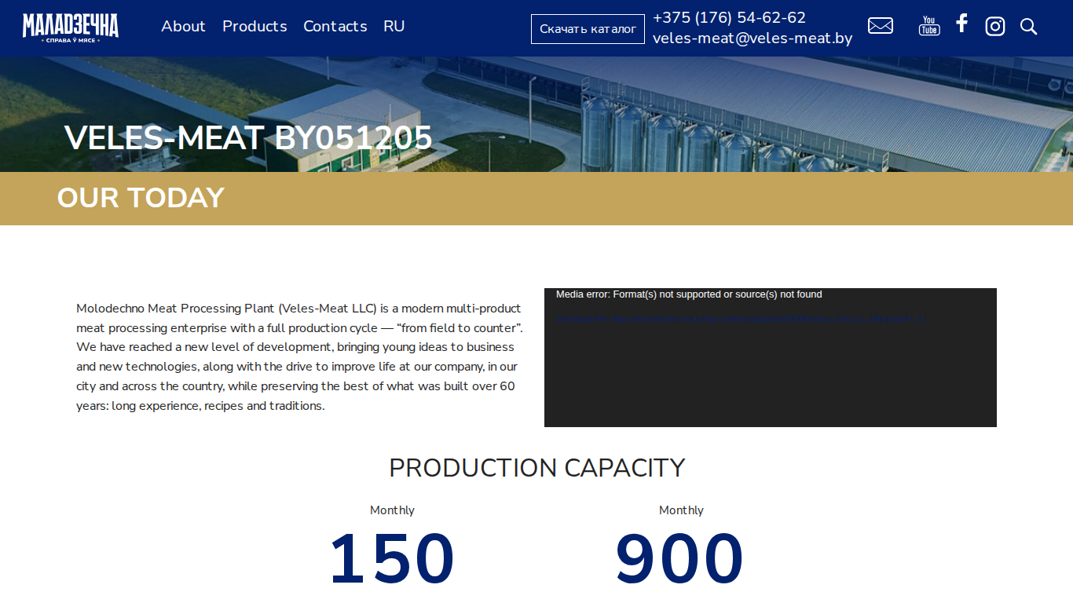Screen dimensions: 1073x603
Task: Click the Media error message text
Action: point(689,294)
